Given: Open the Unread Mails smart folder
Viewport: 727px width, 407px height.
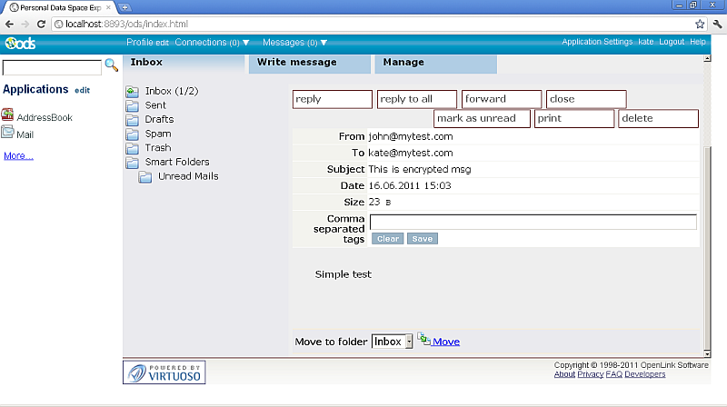Looking at the screenshot, I should tap(187, 176).
